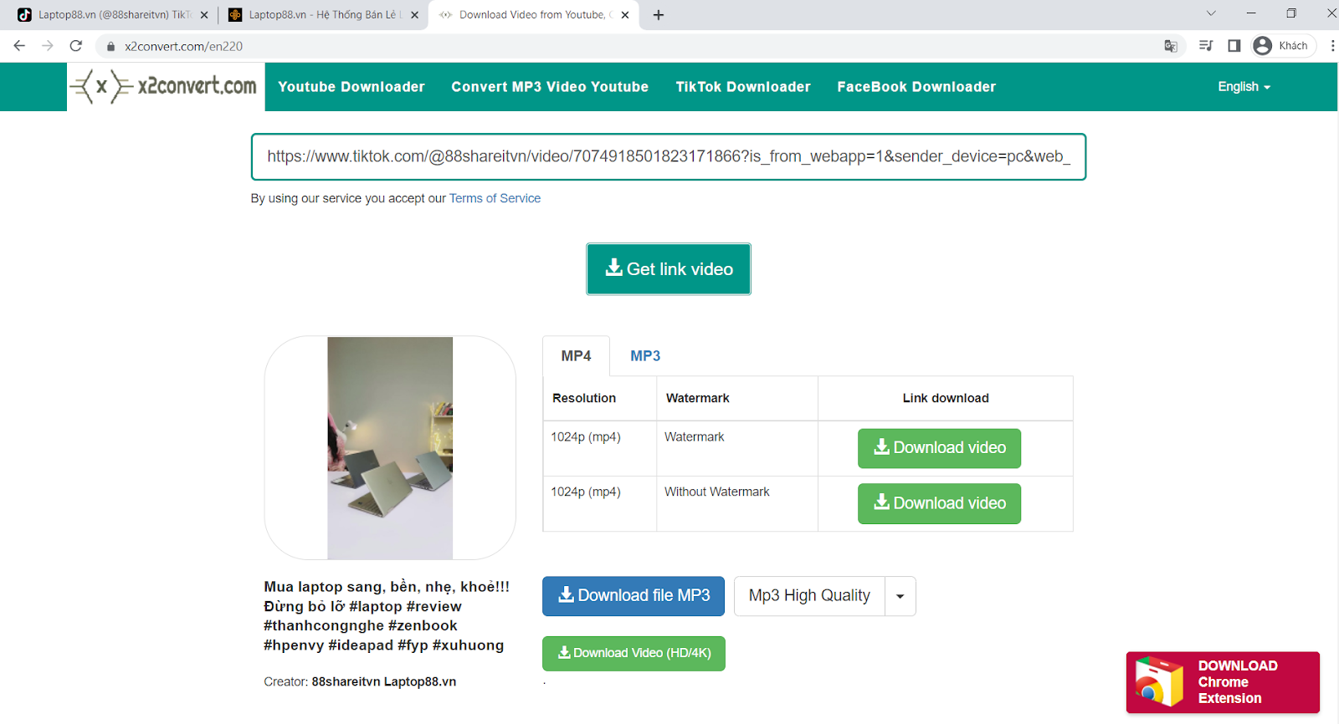
Task: Open TikTok Downloader menu item
Action: pyautogui.click(x=743, y=87)
